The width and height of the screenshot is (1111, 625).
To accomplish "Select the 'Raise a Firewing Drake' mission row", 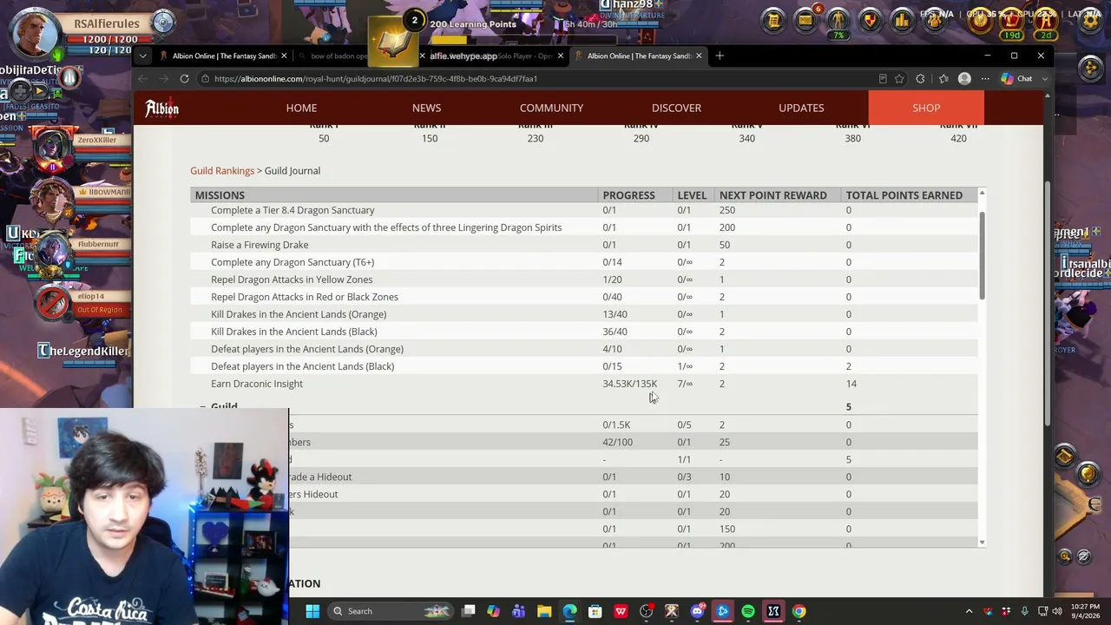I will pos(584,245).
